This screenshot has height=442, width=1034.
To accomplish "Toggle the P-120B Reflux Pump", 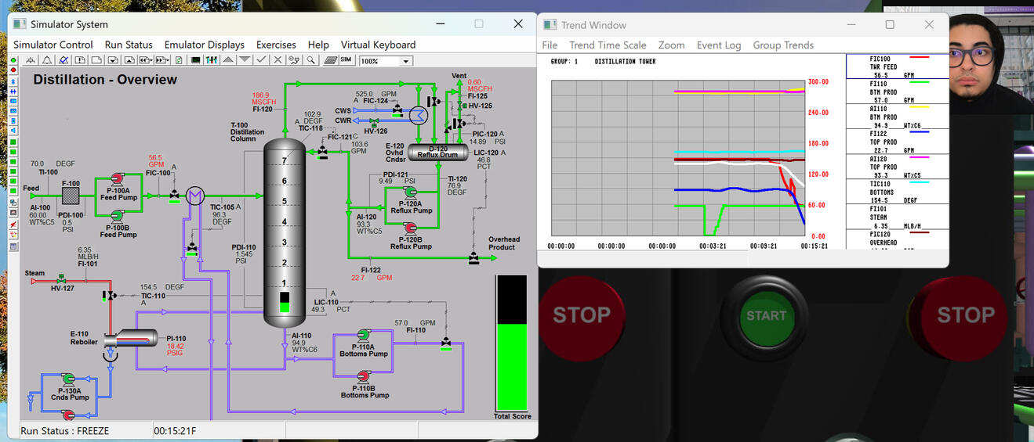I will tap(410, 227).
